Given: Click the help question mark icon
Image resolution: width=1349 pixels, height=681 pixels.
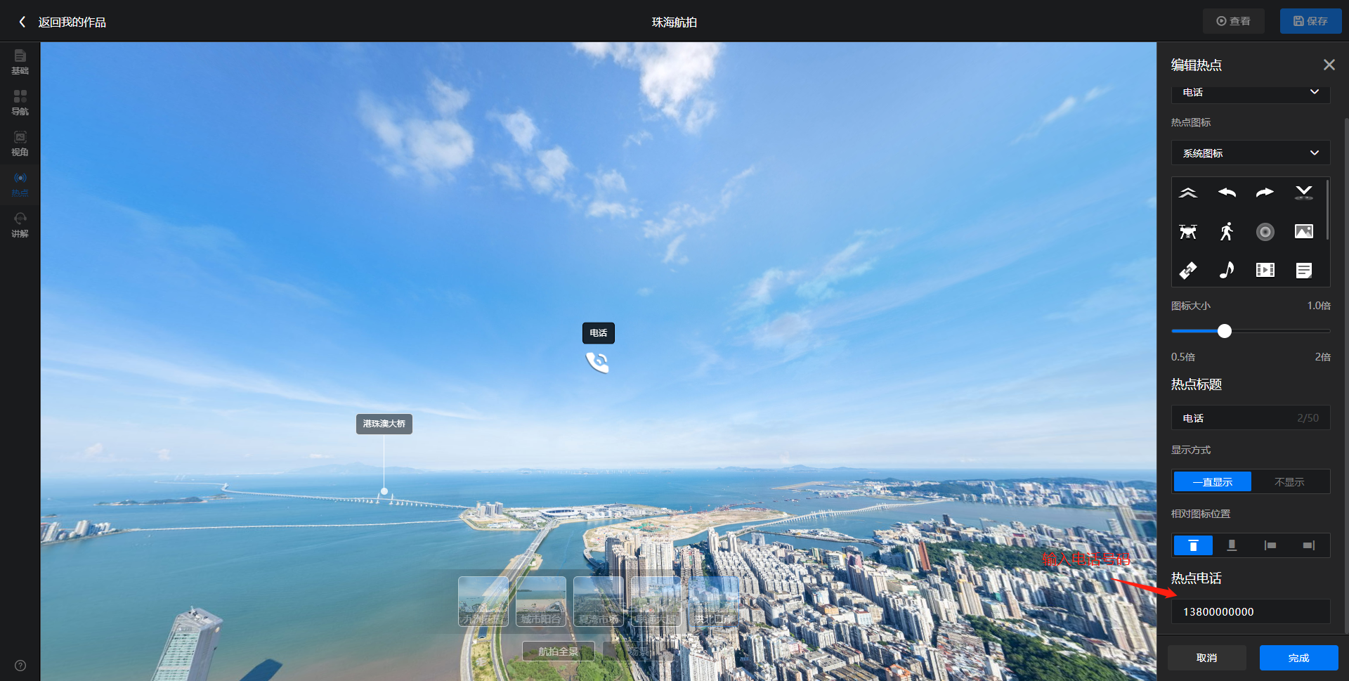Looking at the screenshot, I should click(x=20, y=666).
